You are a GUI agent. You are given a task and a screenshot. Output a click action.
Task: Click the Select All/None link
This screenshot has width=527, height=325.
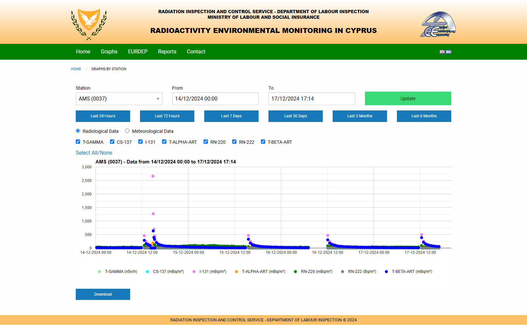(94, 153)
